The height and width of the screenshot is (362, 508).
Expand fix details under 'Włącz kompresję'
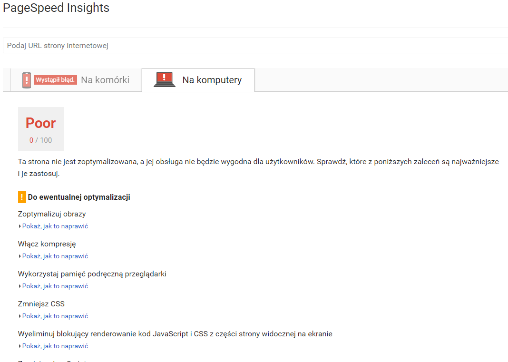pyautogui.click(x=55, y=256)
